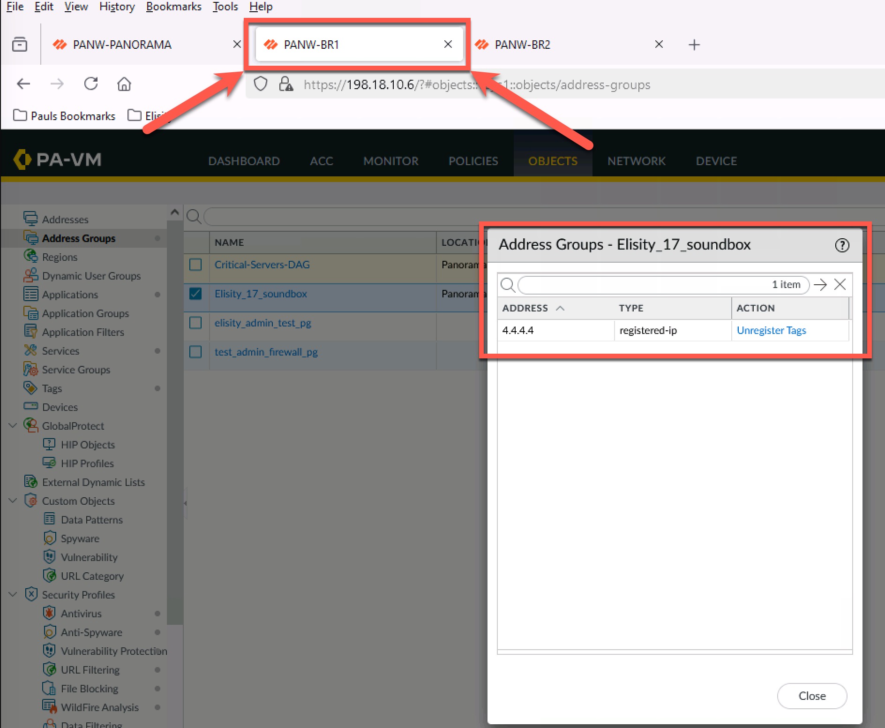This screenshot has width=885, height=728.
Task: Click the browser address bar URL
Action: point(477,84)
